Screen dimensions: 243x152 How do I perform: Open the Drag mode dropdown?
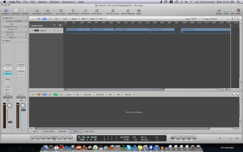219,19
